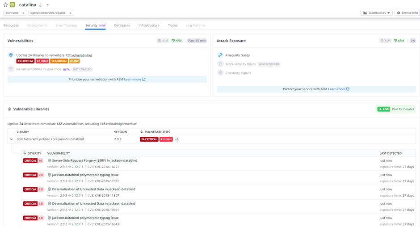The height and width of the screenshot is (227, 420).
Task: Click the shield icon next to Vulnerable Libraries
Action: [x=9, y=109]
